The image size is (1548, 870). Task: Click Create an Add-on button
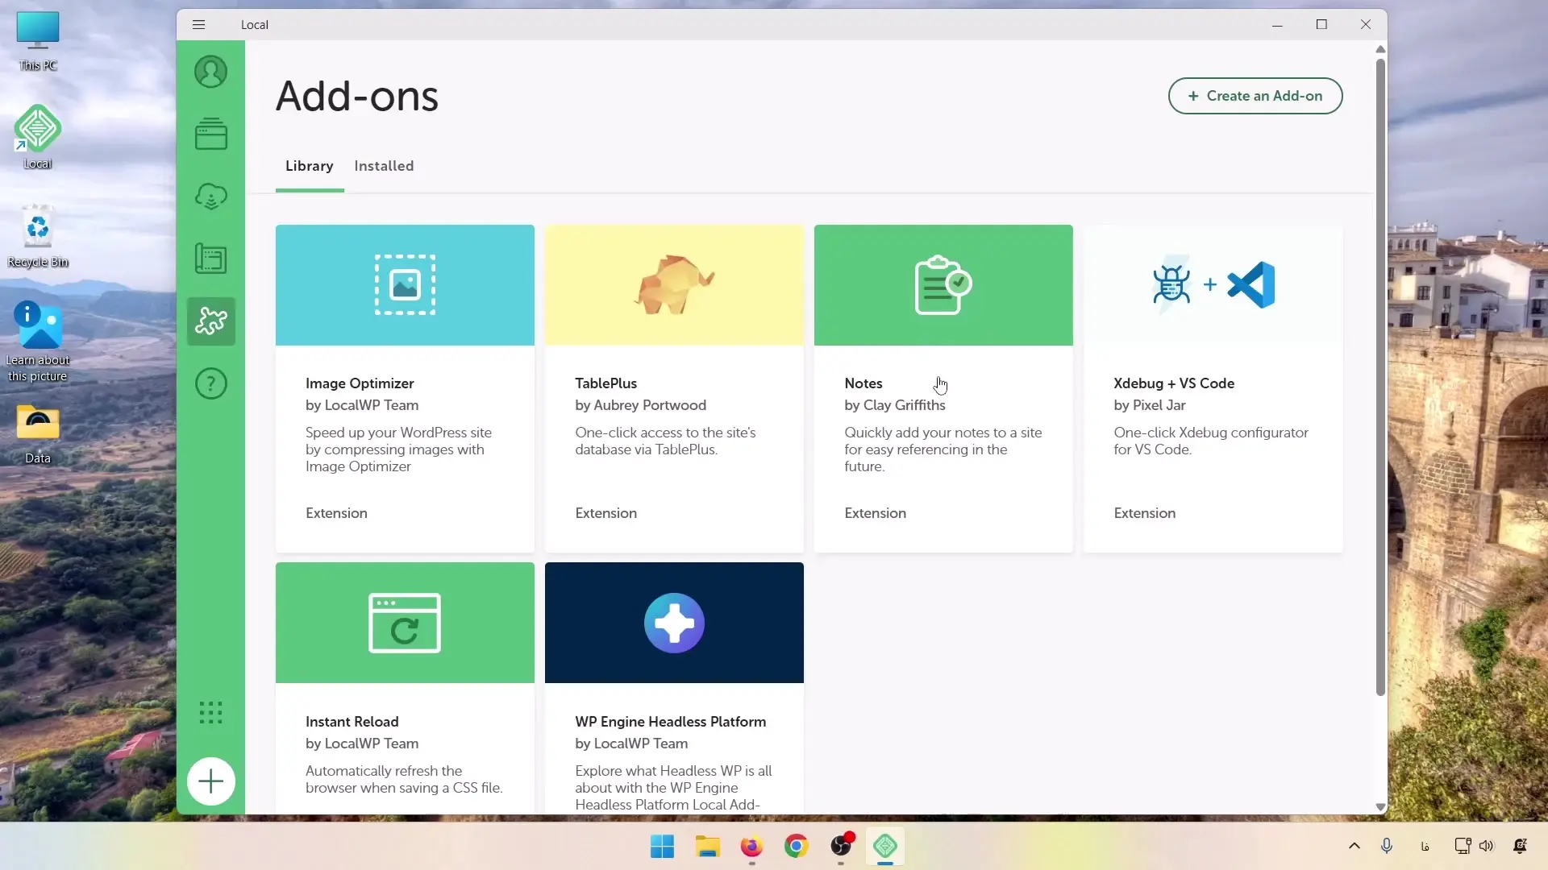[1255, 96]
